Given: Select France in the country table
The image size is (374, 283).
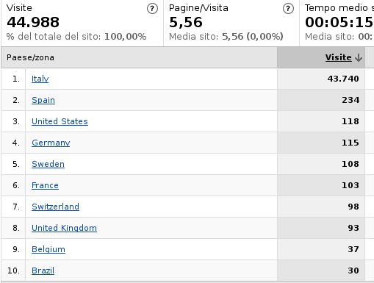Looking at the screenshot, I should tap(45, 185).
